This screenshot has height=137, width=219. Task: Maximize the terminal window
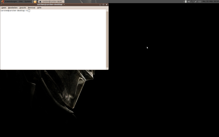103,5
